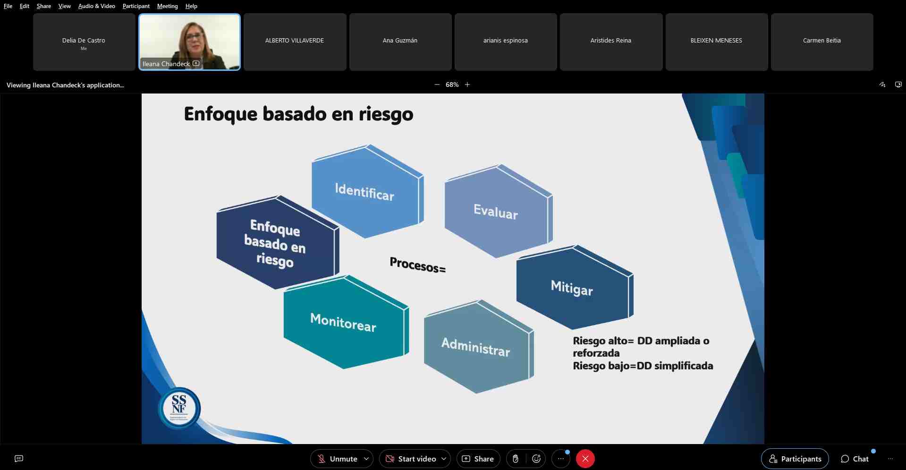Open panel options ellipsis beside Chat
This screenshot has height=470, width=906.
tap(890, 459)
